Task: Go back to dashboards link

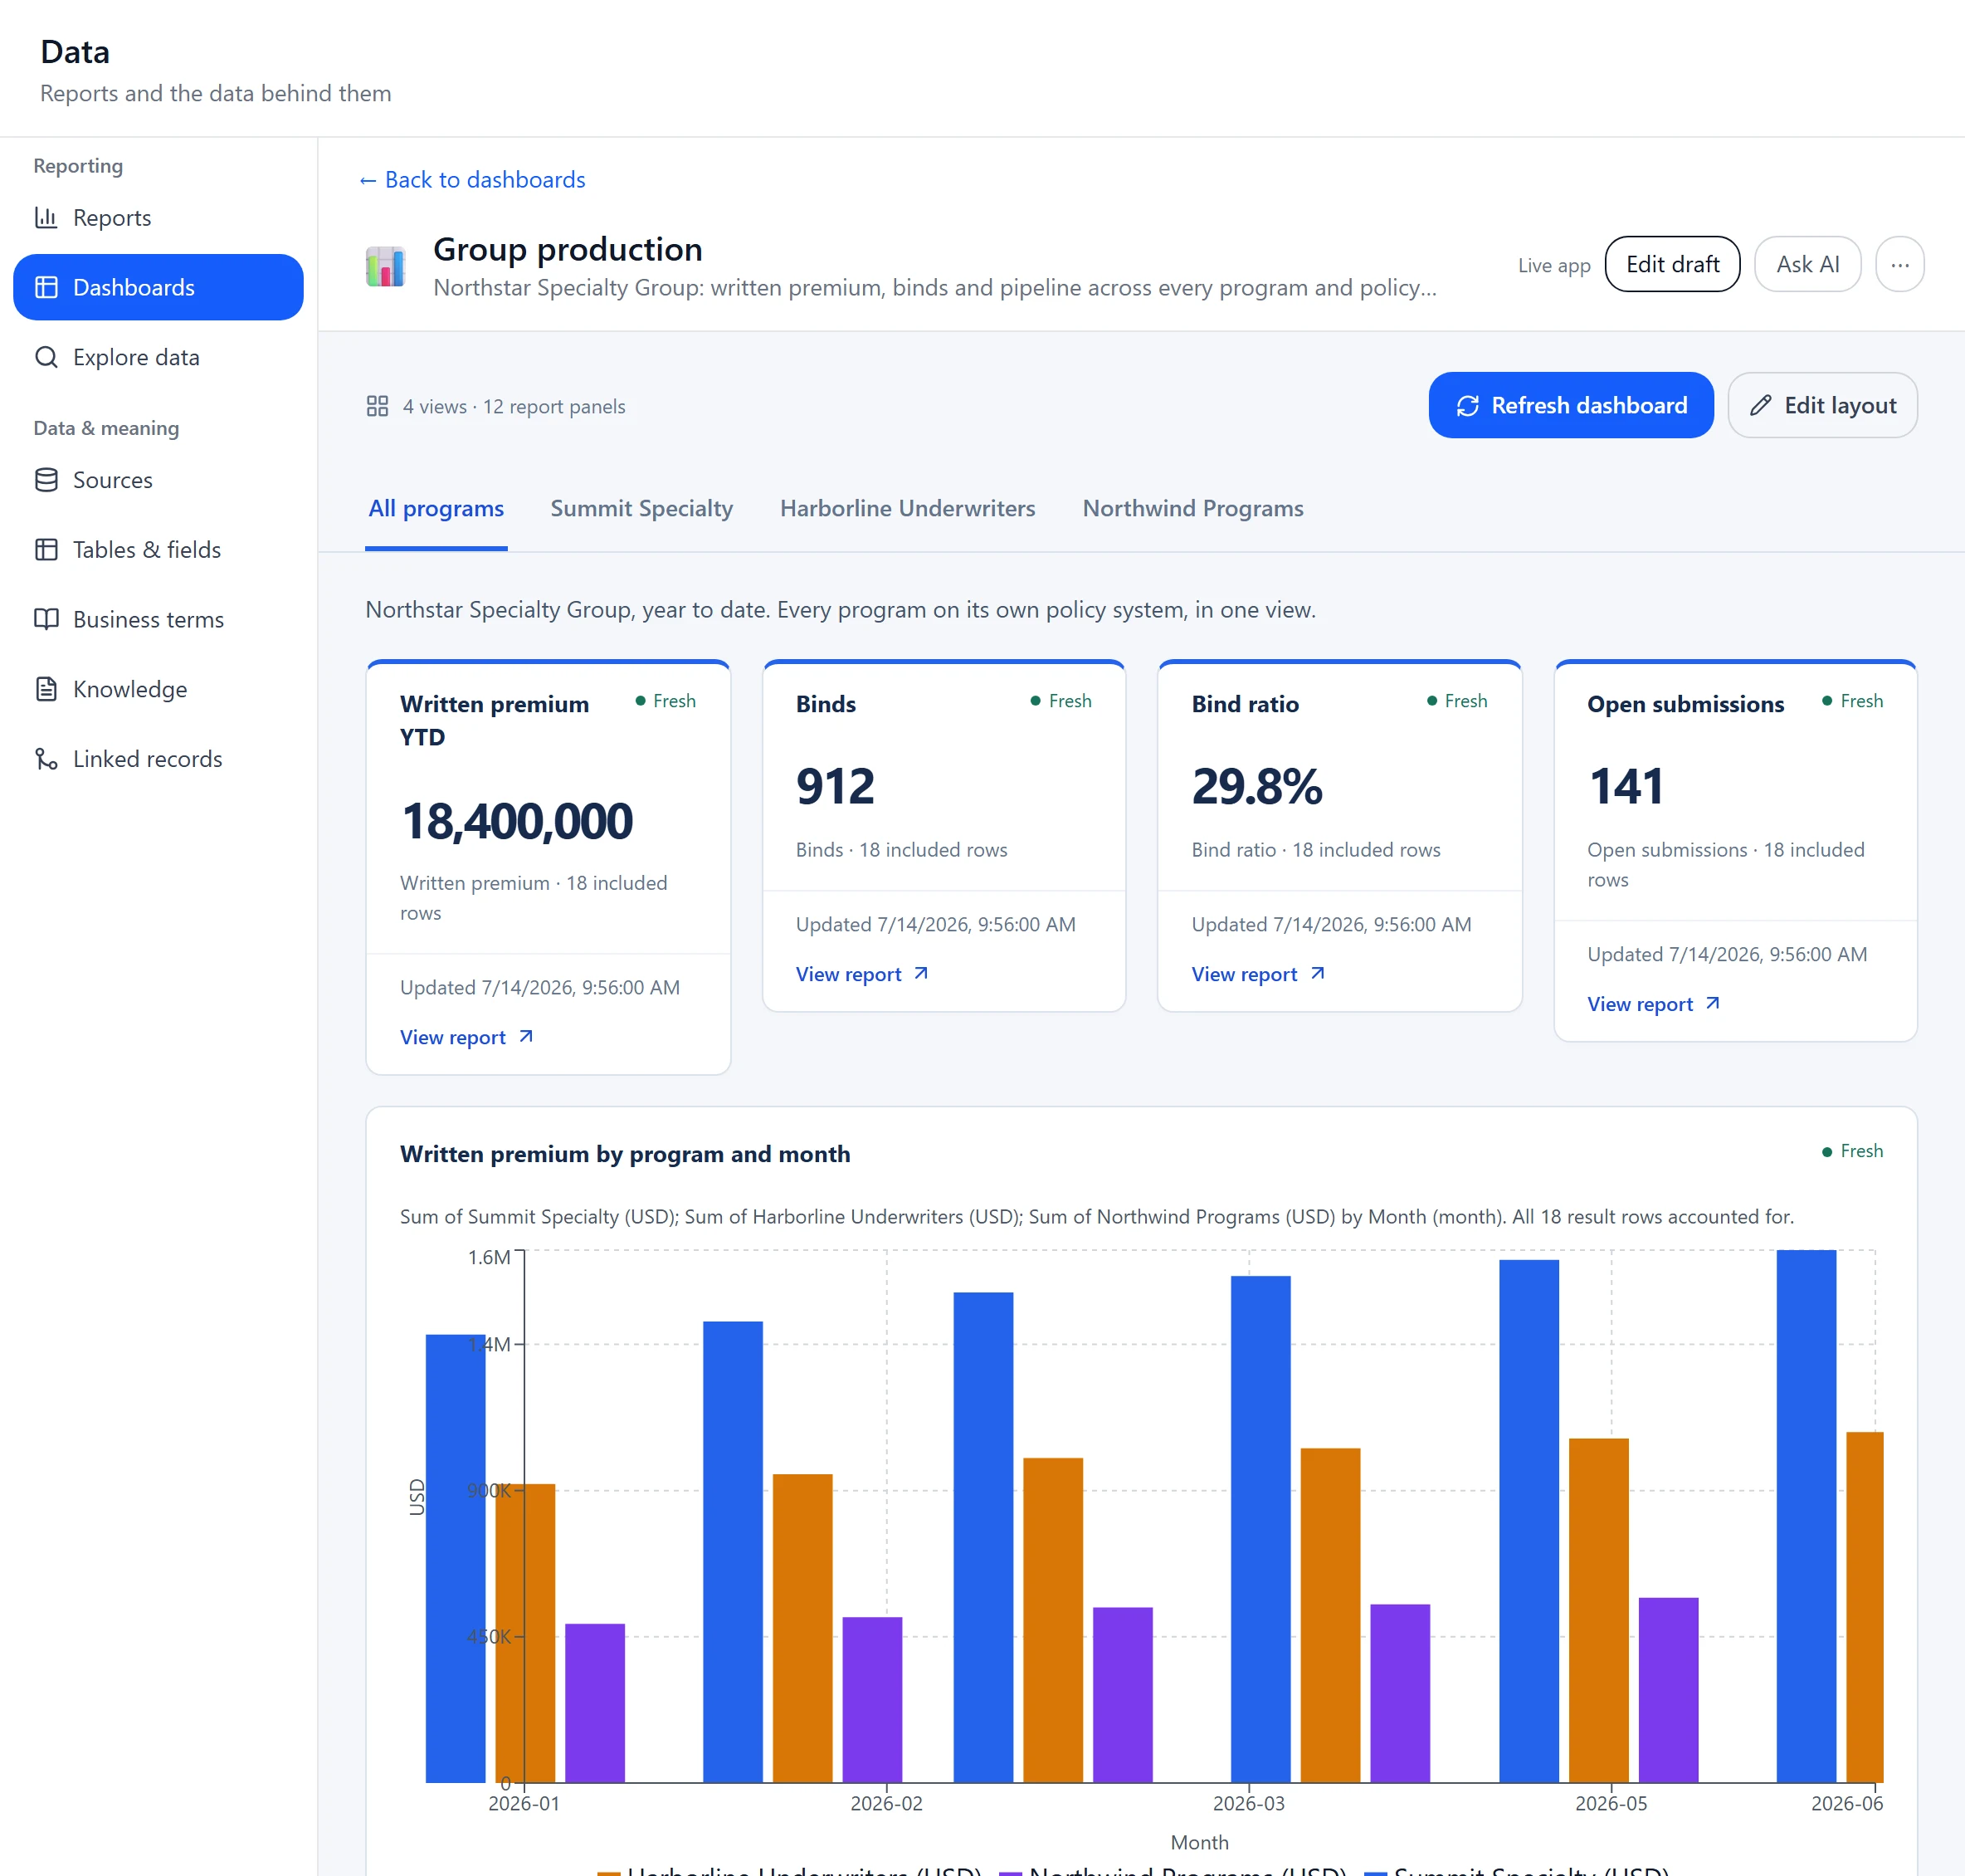Action: 472,180
